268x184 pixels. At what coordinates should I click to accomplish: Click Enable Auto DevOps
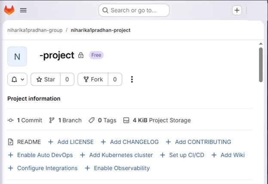(x=40, y=155)
